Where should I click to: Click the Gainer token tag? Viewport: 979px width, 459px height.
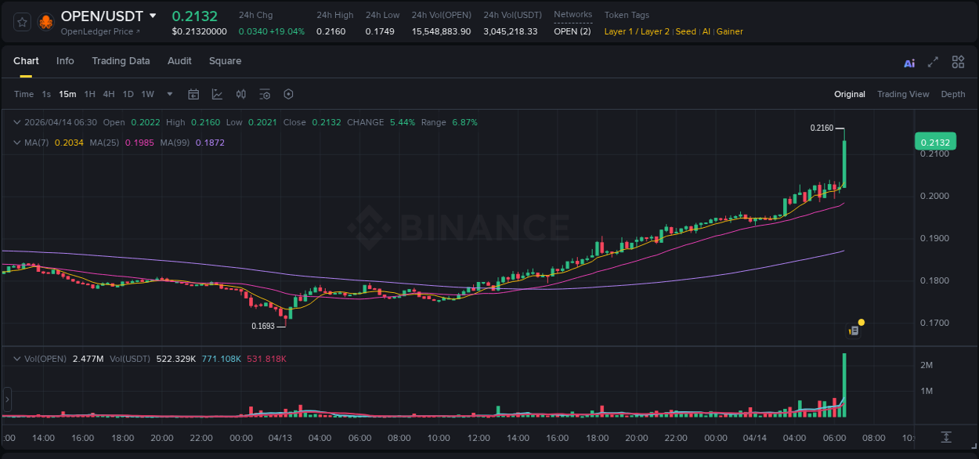729,31
